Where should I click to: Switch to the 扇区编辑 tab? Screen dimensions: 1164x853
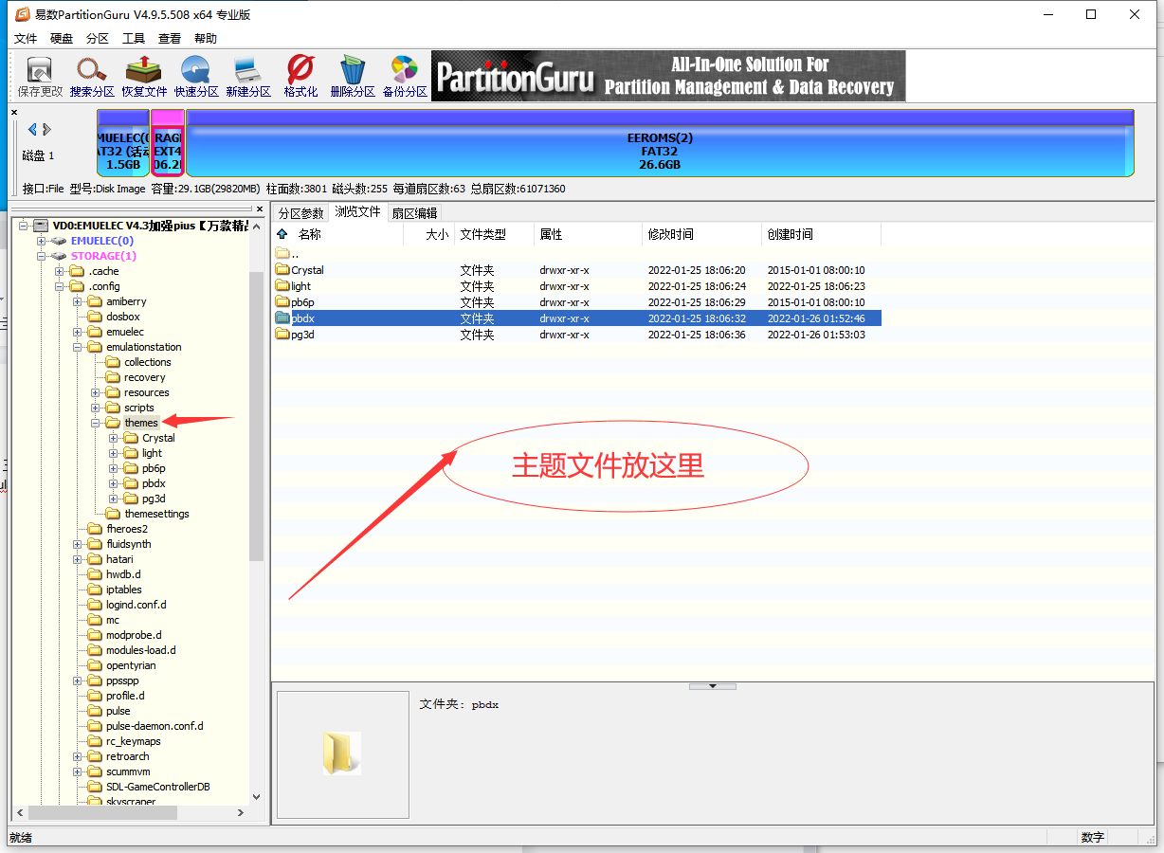415,213
